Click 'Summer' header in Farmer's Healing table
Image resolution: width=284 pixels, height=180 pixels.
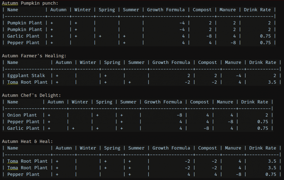point(136,62)
